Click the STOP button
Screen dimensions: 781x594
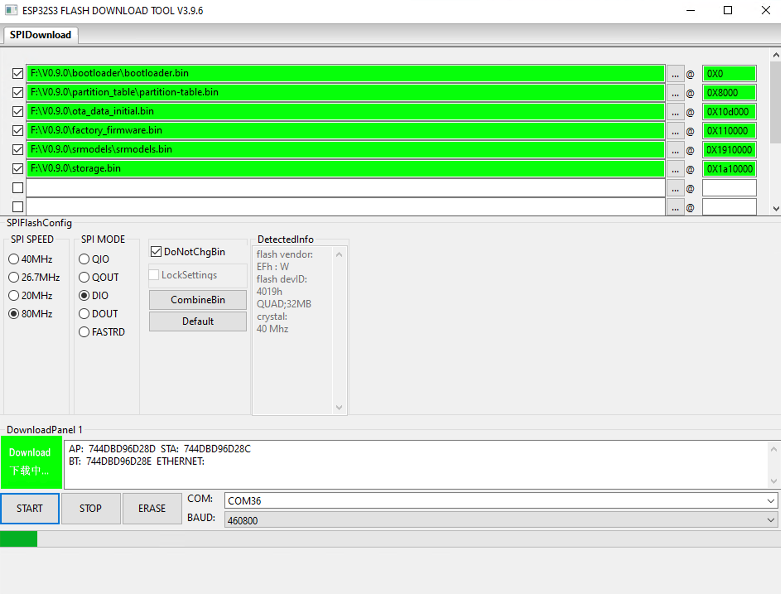coord(91,508)
